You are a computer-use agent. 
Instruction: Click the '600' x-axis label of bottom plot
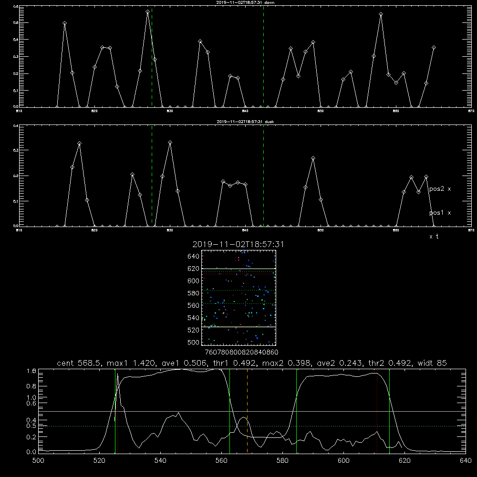tap(343, 461)
